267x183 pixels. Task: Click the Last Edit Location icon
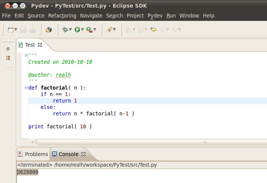tap(153, 29)
